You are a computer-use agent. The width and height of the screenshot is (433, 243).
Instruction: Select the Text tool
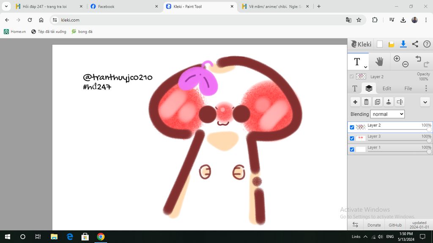click(357, 62)
